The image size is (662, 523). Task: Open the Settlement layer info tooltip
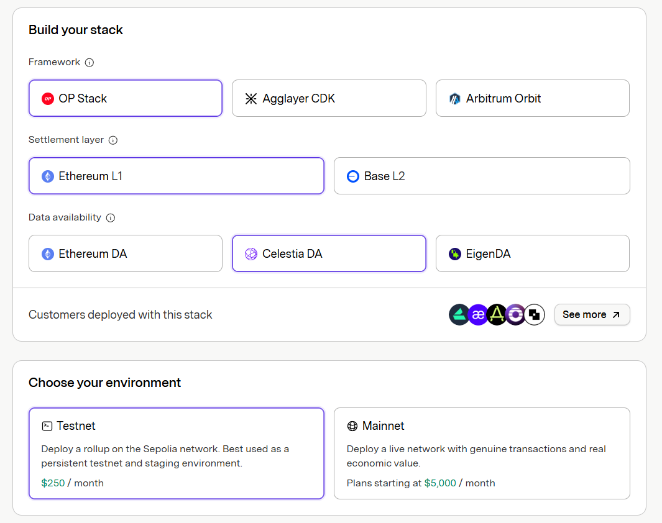click(x=113, y=140)
